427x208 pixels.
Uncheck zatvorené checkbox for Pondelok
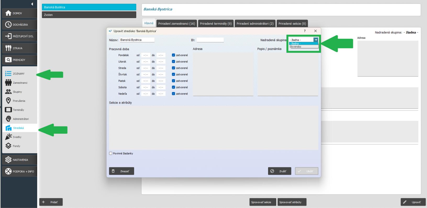tap(174, 55)
